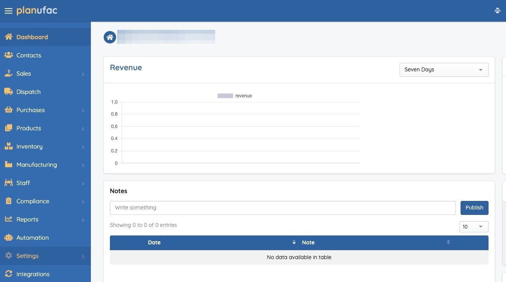
Task: Click the Notes section heading
Action: (118, 191)
